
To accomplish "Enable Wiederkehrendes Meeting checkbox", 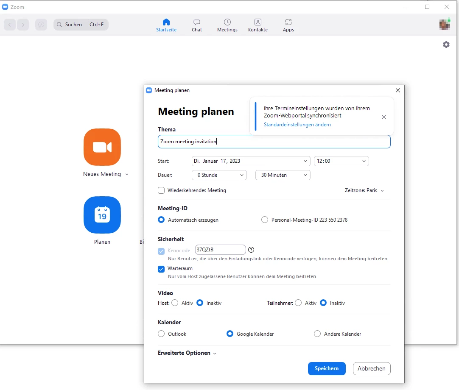I will tap(161, 190).
